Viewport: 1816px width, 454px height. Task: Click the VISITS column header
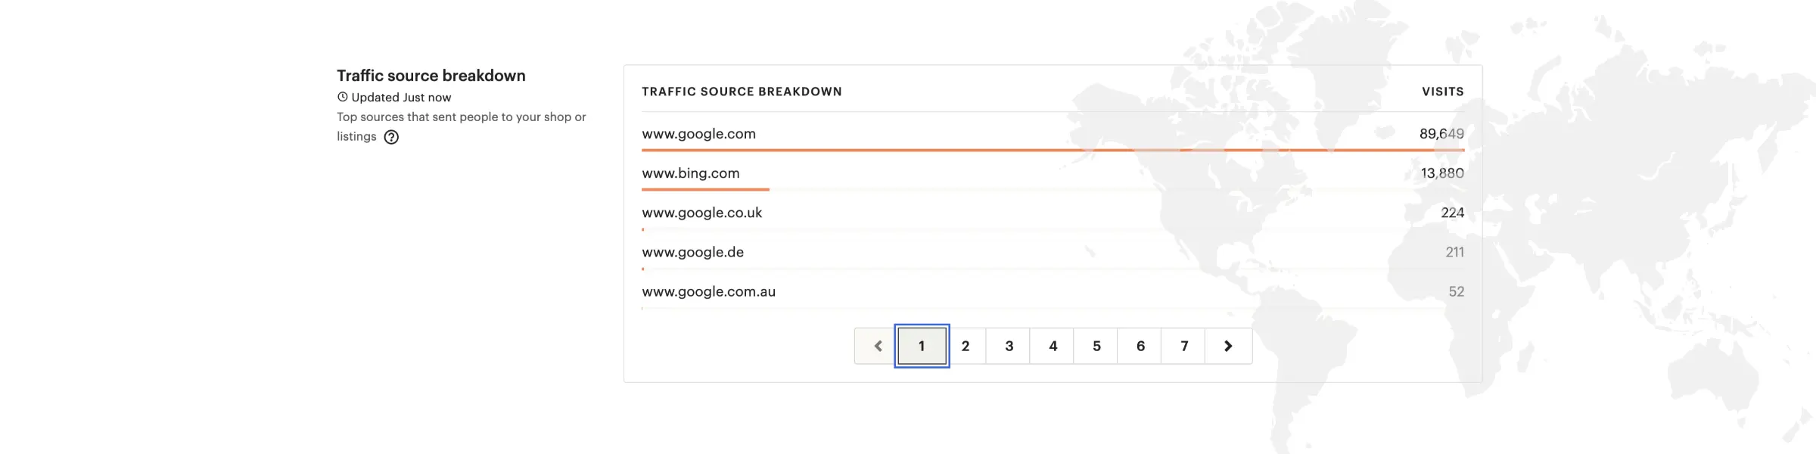coord(1442,92)
